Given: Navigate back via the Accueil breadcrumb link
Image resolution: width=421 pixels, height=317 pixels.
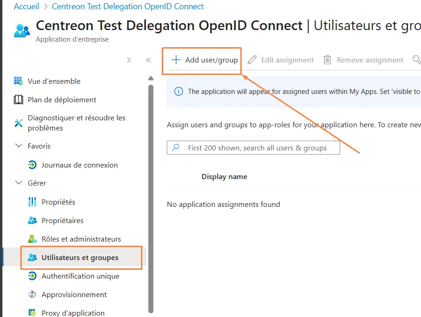Looking at the screenshot, I should point(26,6).
